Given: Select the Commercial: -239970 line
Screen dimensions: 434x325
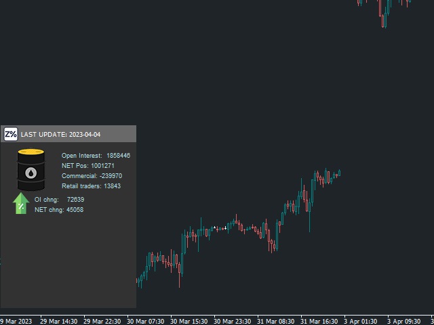Looking at the screenshot, I should pos(92,176).
